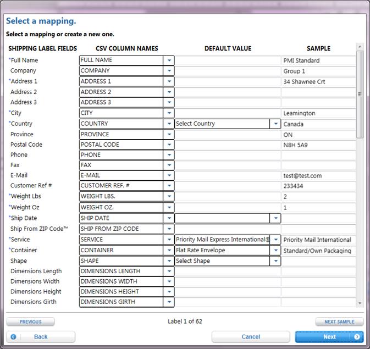Expand the DIMENSIONS GIRTH column dropdown
This screenshot has width=370, height=349.
point(169,302)
